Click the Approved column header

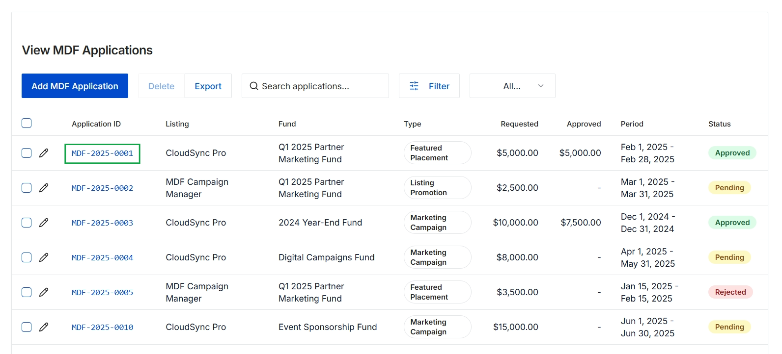tap(584, 124)
